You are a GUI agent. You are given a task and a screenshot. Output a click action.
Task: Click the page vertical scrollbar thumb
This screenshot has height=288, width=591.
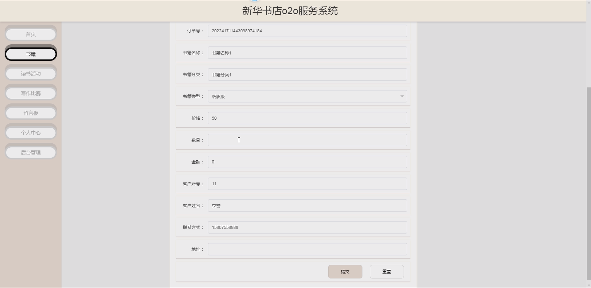point(589,183)
